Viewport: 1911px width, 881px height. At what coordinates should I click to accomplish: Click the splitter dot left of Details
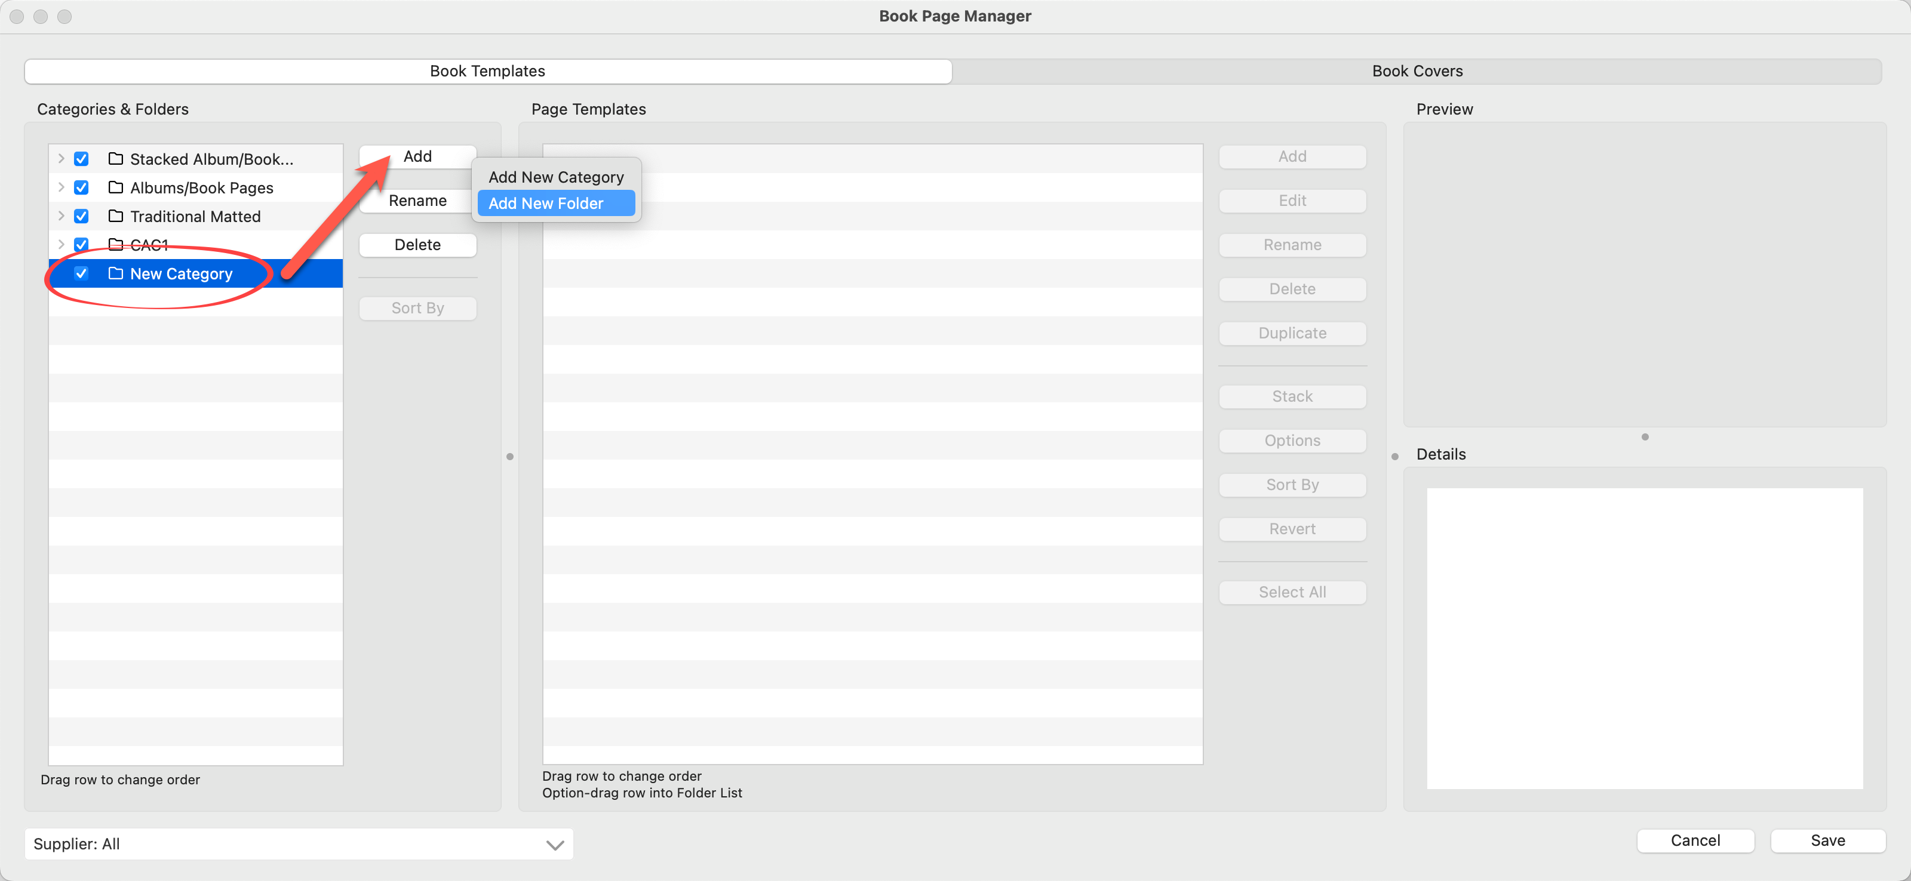(x=1394, y=457)
